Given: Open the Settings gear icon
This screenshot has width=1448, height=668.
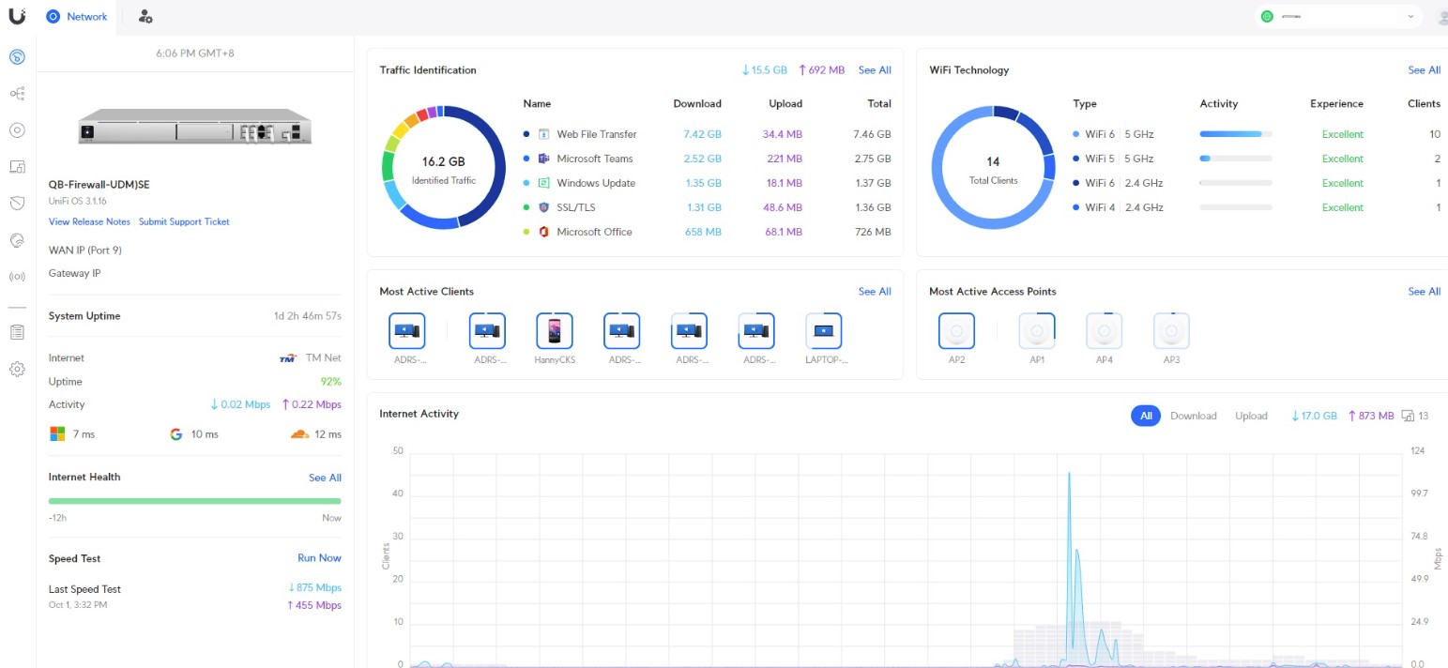Looking at the screenshot, I should [x=17, y=369].
